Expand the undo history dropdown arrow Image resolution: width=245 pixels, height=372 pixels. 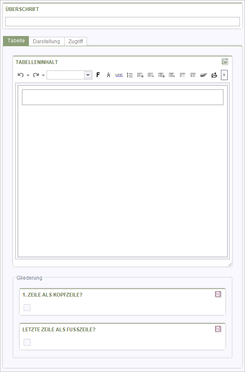28,75
